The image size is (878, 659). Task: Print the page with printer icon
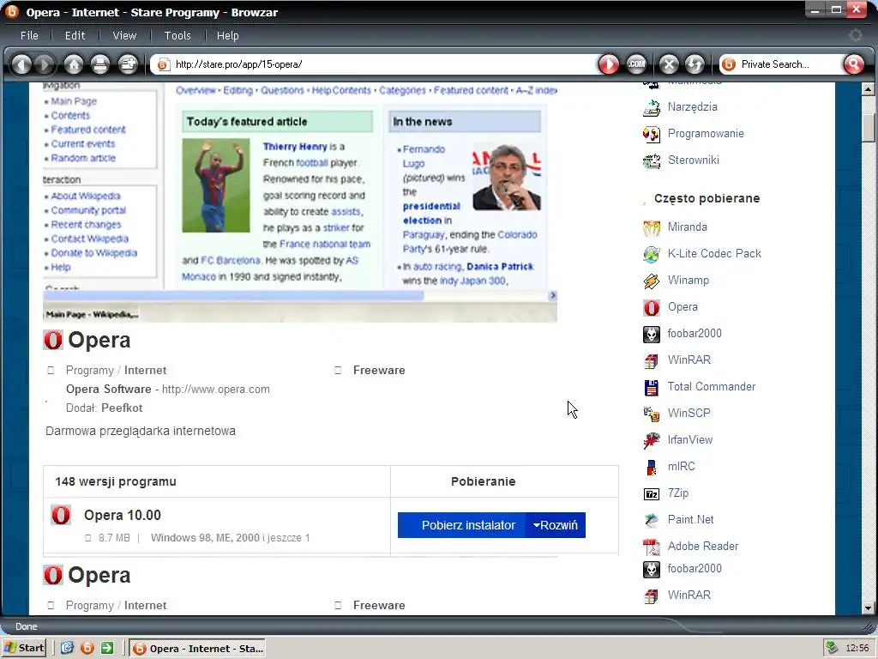pyautogui.click(x=100, y=64)
